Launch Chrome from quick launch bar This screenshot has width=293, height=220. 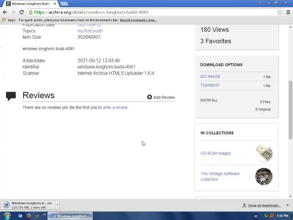point(20,216)
